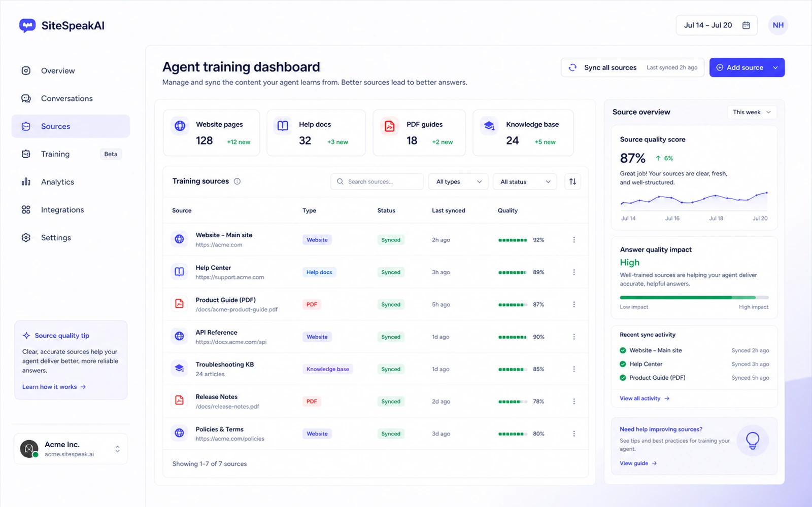Click the Answer quality impact progress bar
Image resolution: width=812 pixels, height=507 pixels.
(694, 298)
